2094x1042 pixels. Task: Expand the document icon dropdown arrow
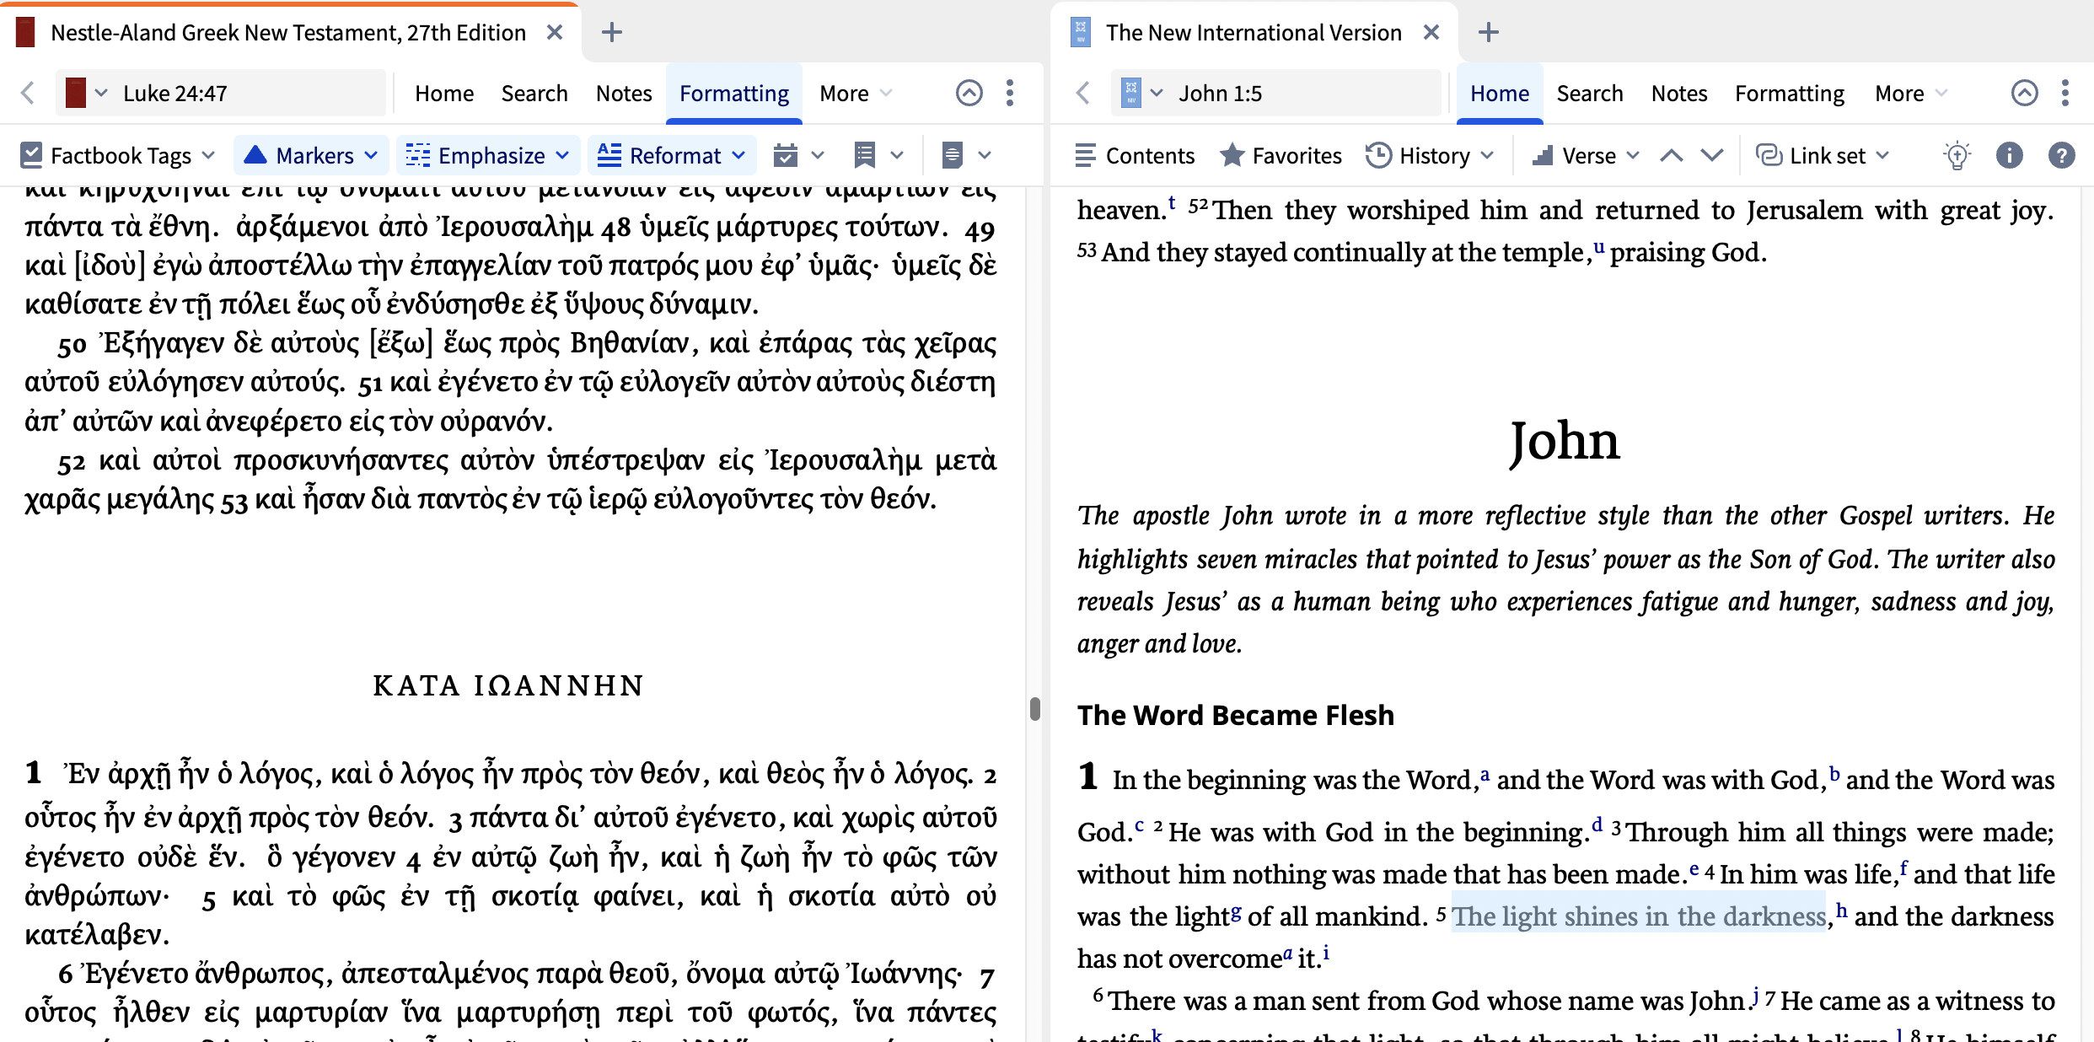(x=985, y=155)
